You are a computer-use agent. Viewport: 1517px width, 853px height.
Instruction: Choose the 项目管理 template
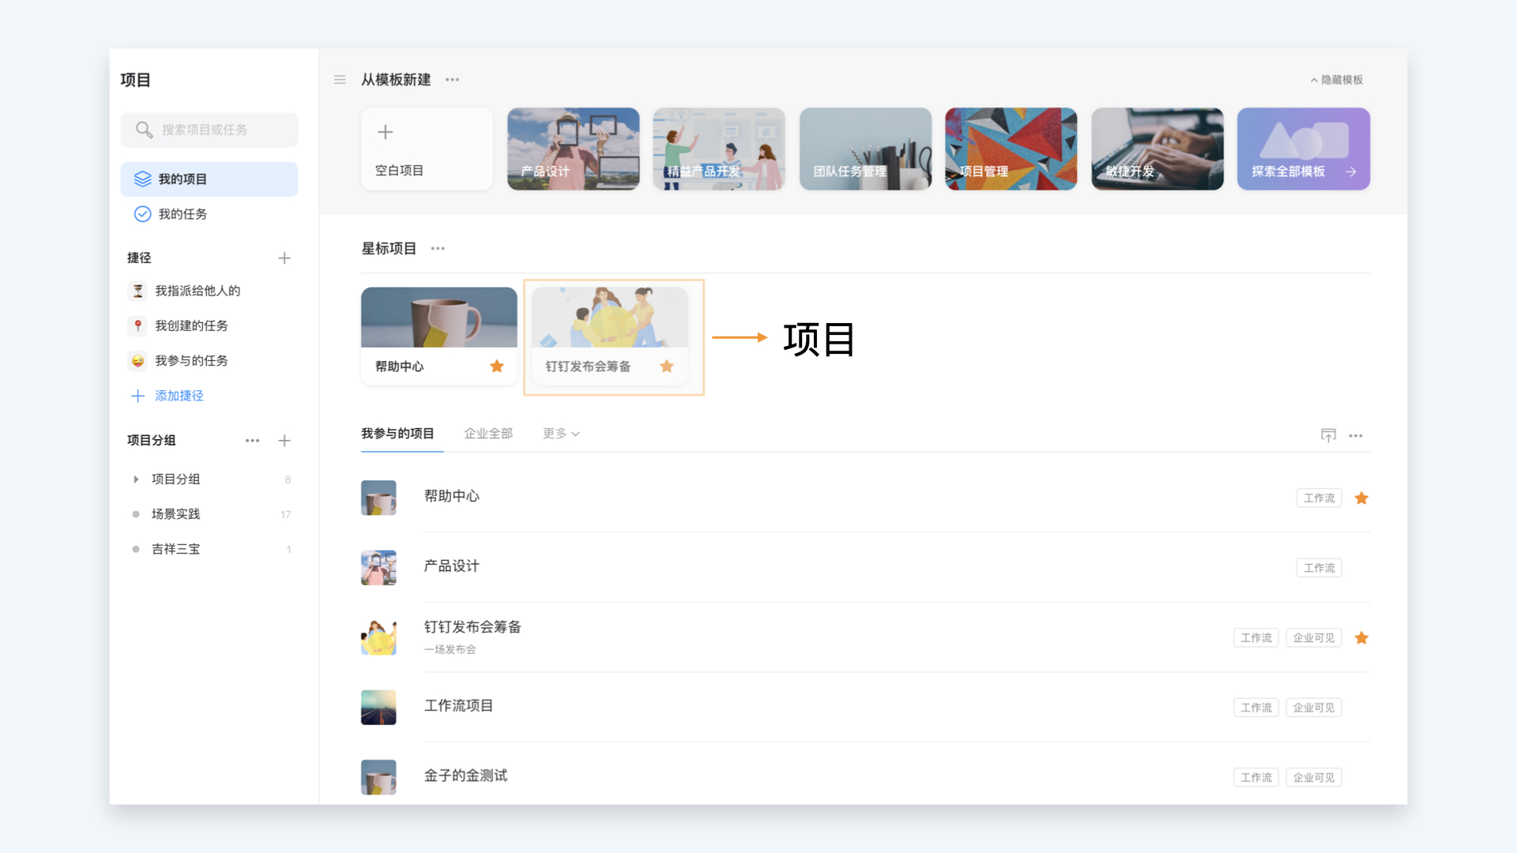click(1011, 148)
